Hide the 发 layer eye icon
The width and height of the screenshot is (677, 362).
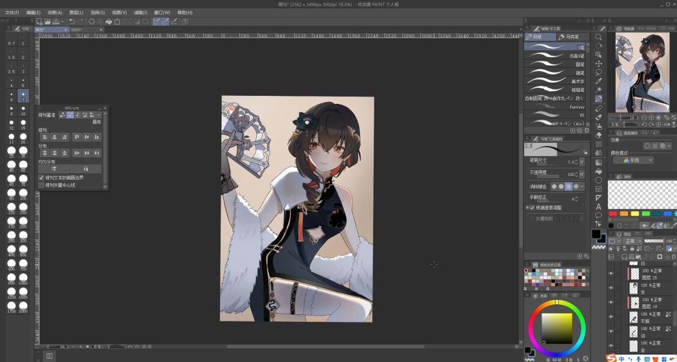pyautogui.click(x=611, y=288)
